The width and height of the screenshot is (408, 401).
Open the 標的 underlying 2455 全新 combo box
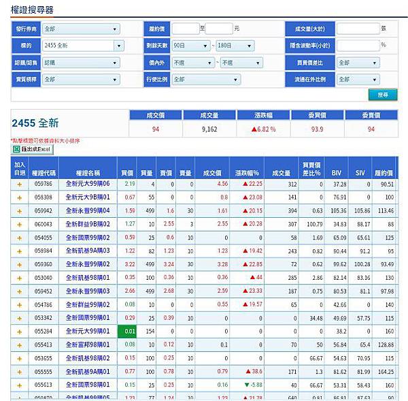[83, 46]
